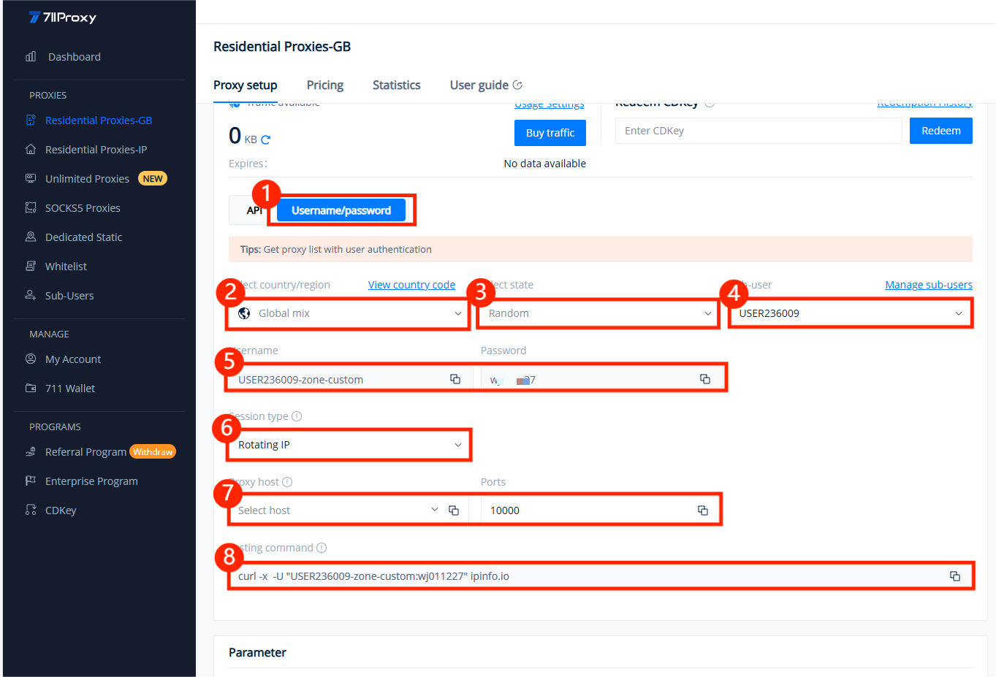This screenshot has height=677, width=996.
Task: Click the 711Proxy logo
Action: 62,18
